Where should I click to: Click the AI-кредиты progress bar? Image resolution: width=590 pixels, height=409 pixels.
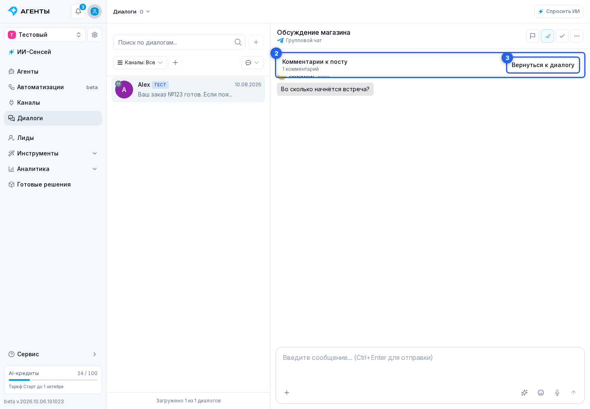[53, 380]
